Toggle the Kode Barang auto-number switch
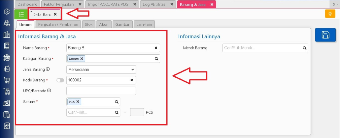This screenshot has width=340, height=138. pos(60,80)
